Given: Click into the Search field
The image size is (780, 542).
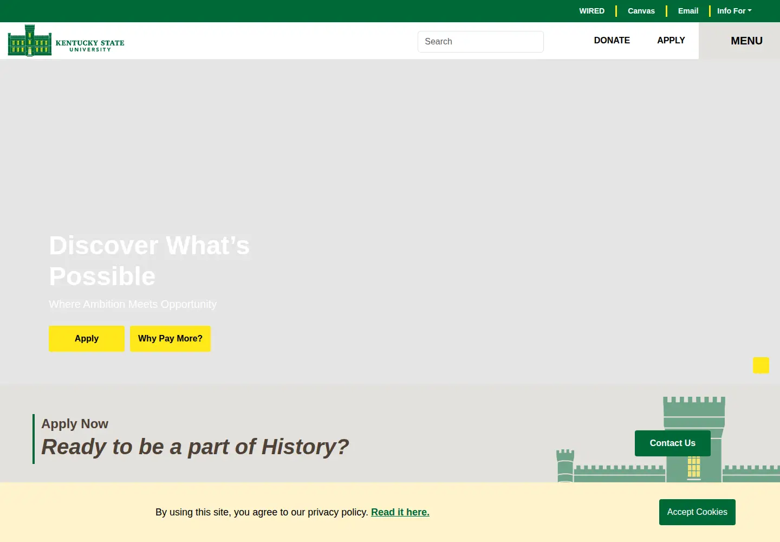Looking at the screenshot, I should tap(480, 42).
